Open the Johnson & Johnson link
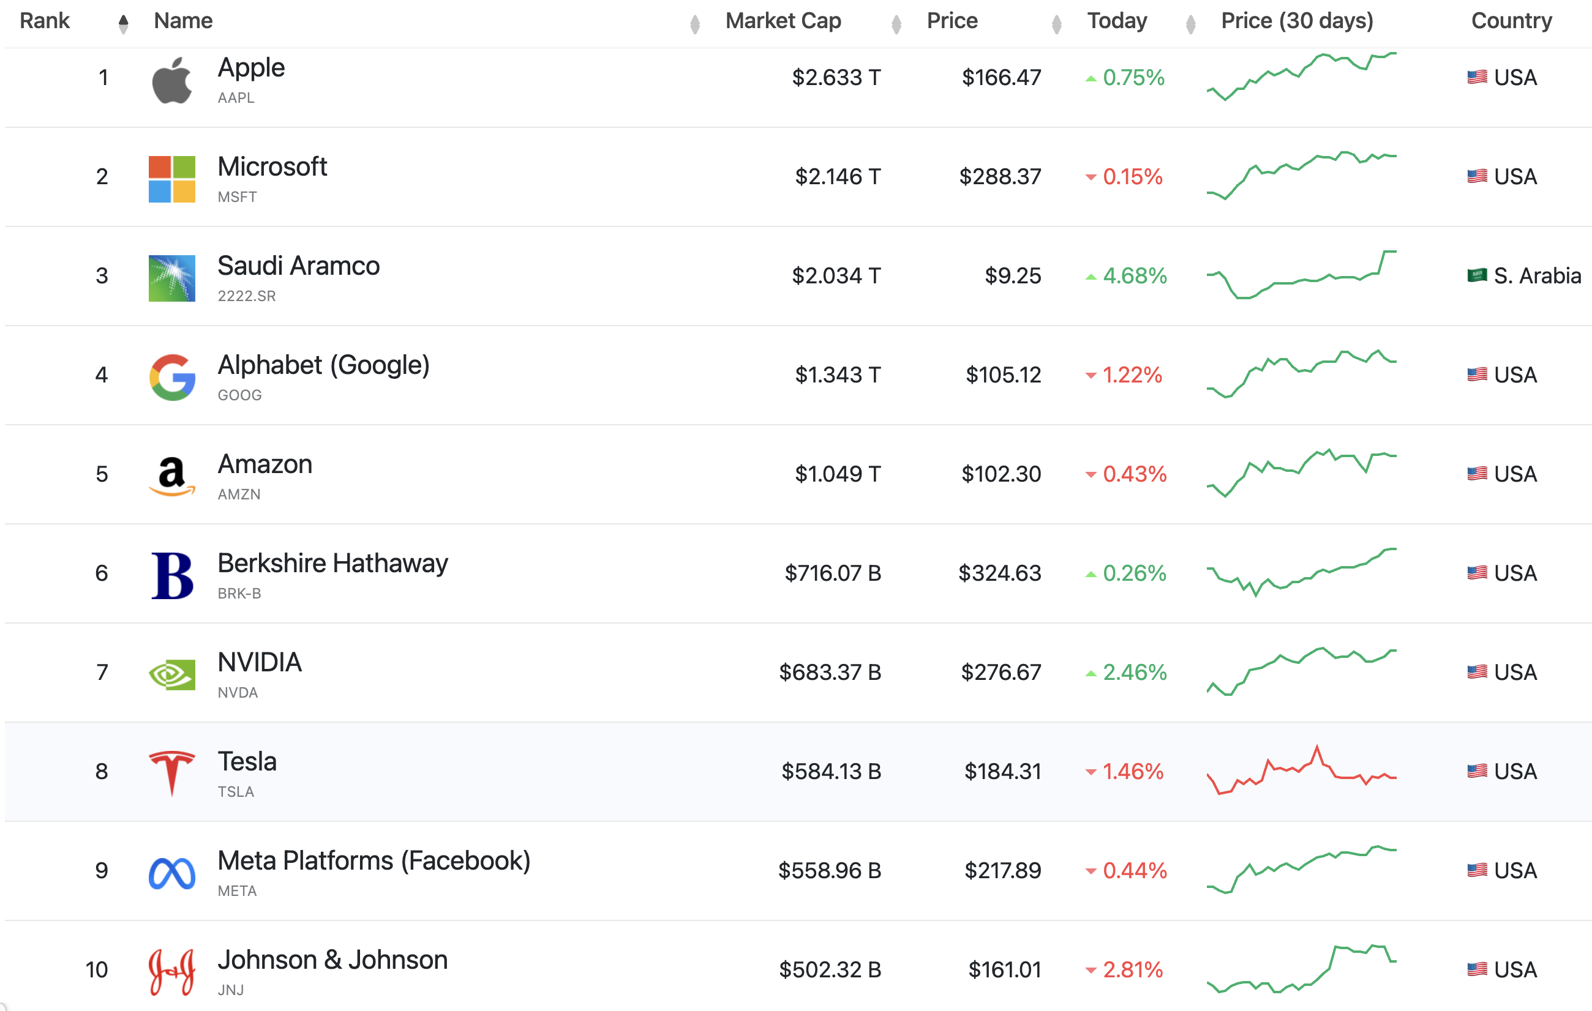 [x=332, y=960]
